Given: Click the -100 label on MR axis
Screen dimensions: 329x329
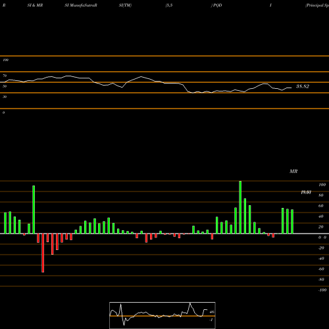Looking at the screenshot, I should pos(322,290).
